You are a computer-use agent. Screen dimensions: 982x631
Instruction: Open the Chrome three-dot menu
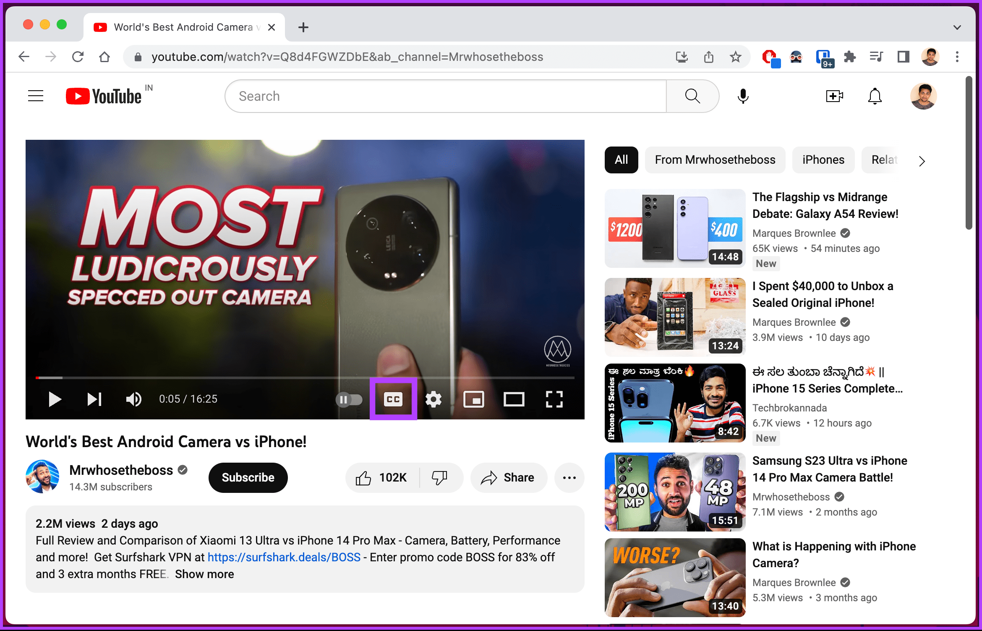coord(957,57)
